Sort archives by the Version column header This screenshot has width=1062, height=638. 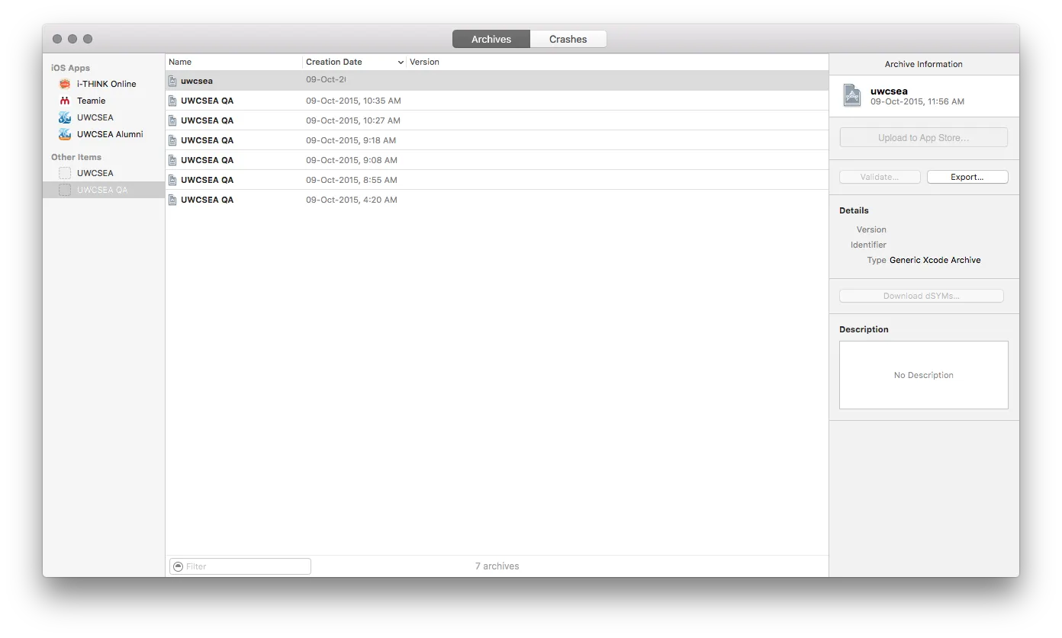pyautogui.click(x=617, y=62)
